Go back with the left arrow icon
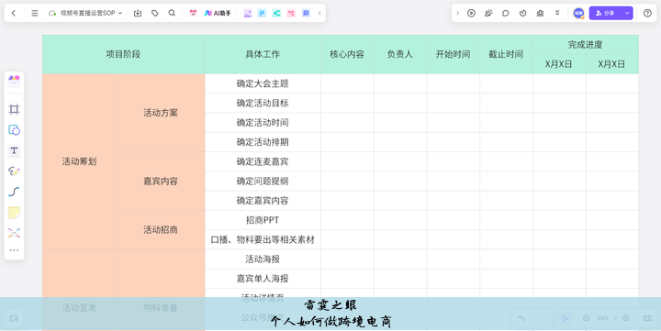The image size is (661, 331). coord(14,13)
